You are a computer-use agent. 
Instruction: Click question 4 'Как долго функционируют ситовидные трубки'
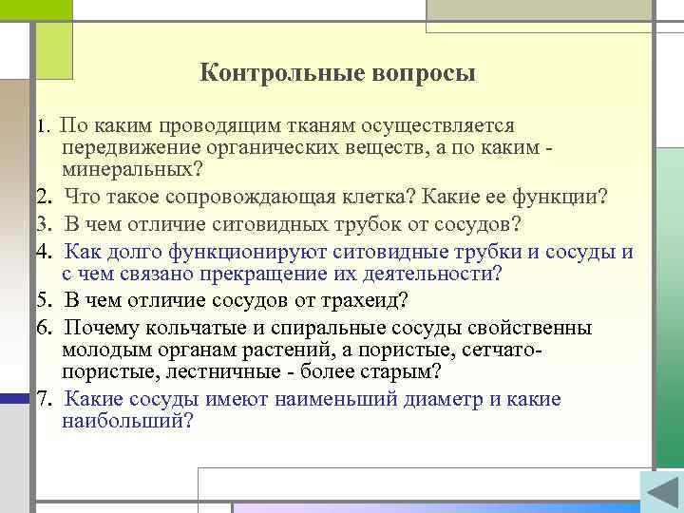click(x=334, y=263)
